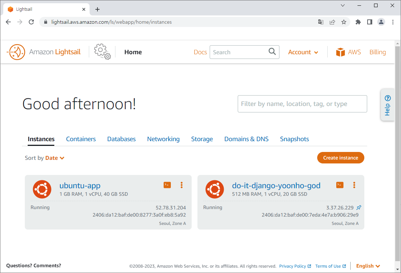The height and width of the screenshot is (273, 401).
Task: Click IPv6 address ending eb8:5a92
Action: 139,215
